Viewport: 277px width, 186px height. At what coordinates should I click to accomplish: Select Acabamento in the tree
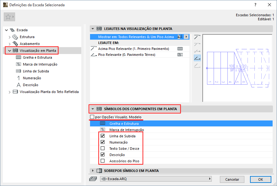(30, 44)
